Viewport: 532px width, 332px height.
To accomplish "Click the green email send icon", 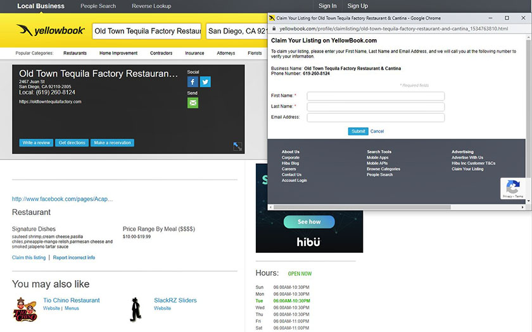I will tap(193, 102).
